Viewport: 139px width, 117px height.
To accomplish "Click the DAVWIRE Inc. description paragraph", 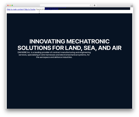I will click(54, 55).
